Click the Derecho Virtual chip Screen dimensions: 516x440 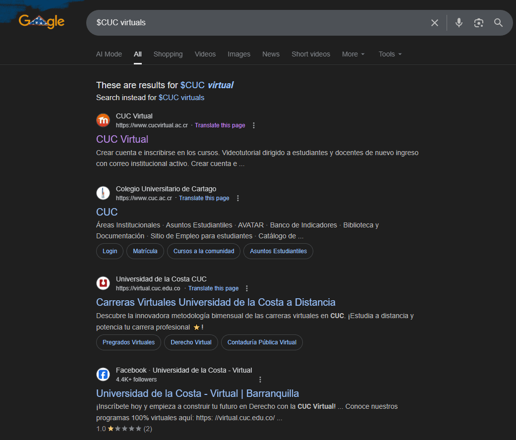click(191, 342)
